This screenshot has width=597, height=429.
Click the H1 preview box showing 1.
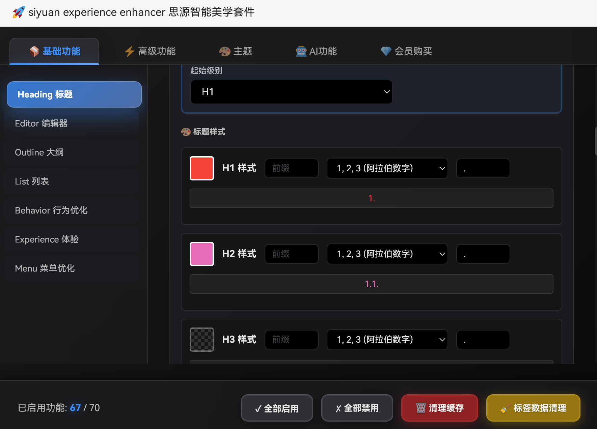(372, 198)
